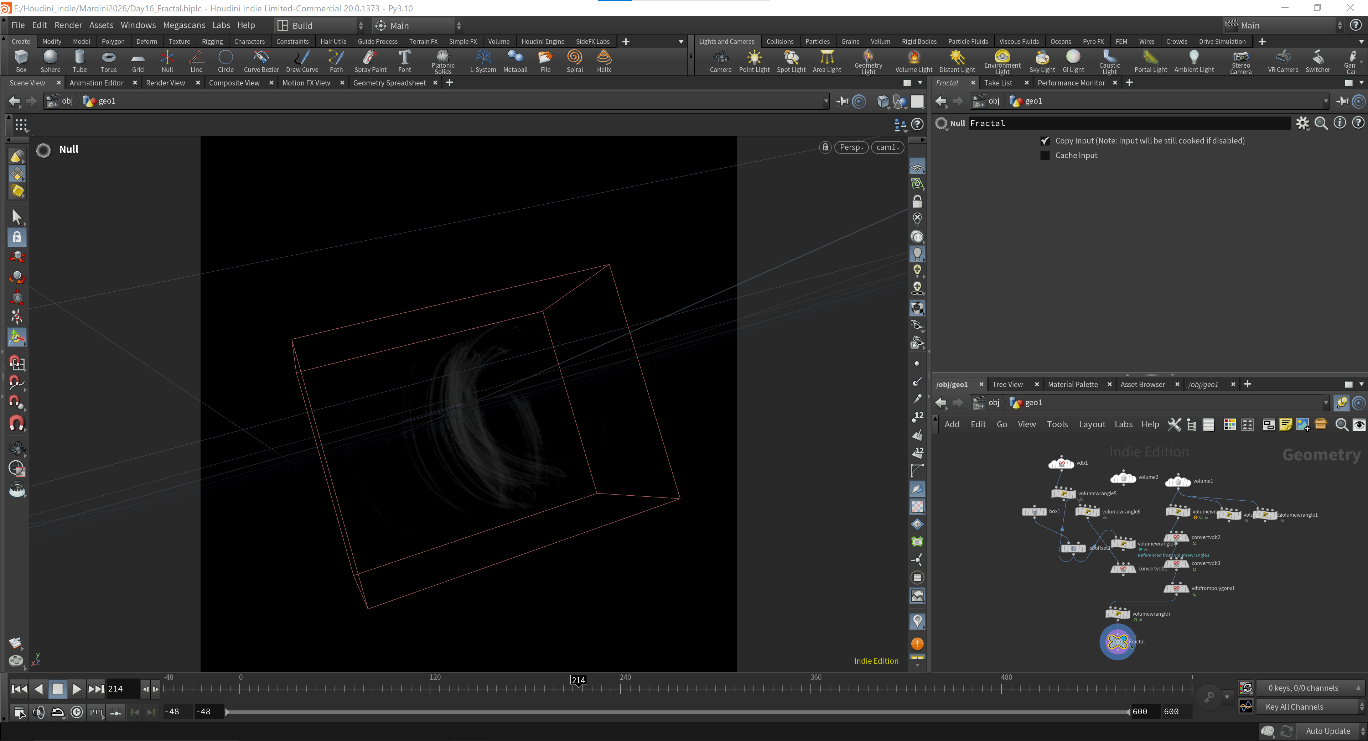Switch to the Render View tab

tap(165, 83)
